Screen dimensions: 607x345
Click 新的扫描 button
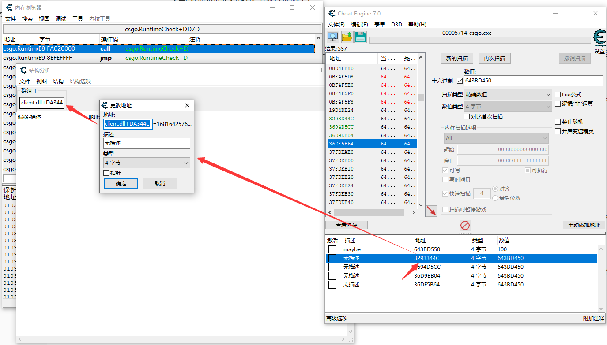tap(457, 58)
